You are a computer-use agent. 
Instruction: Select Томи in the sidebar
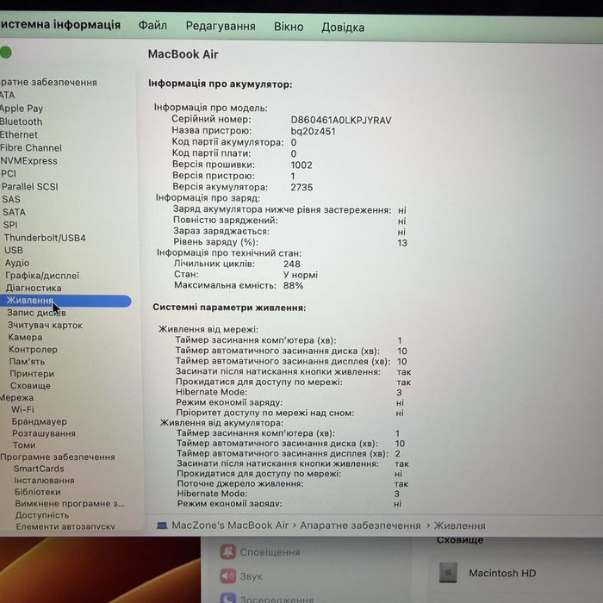coord(24,445)
